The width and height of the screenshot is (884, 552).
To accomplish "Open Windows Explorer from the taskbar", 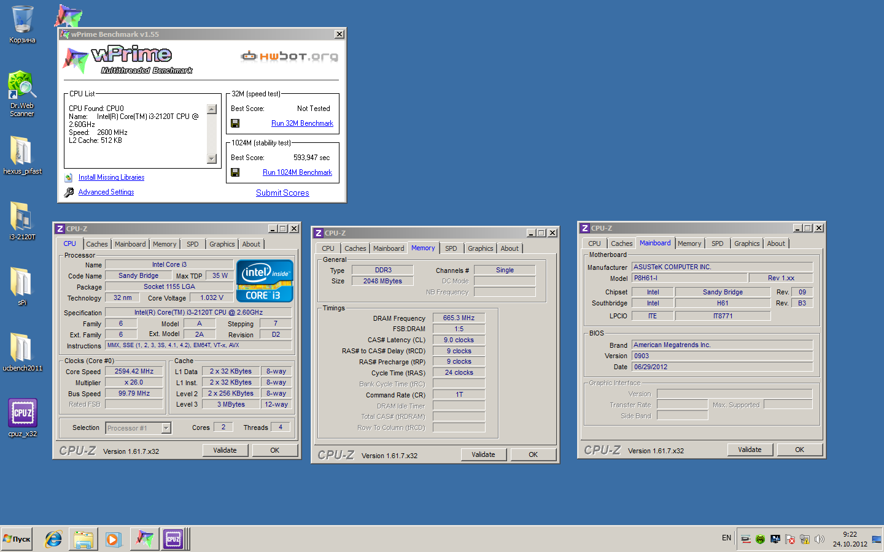I will click(83, 539).
